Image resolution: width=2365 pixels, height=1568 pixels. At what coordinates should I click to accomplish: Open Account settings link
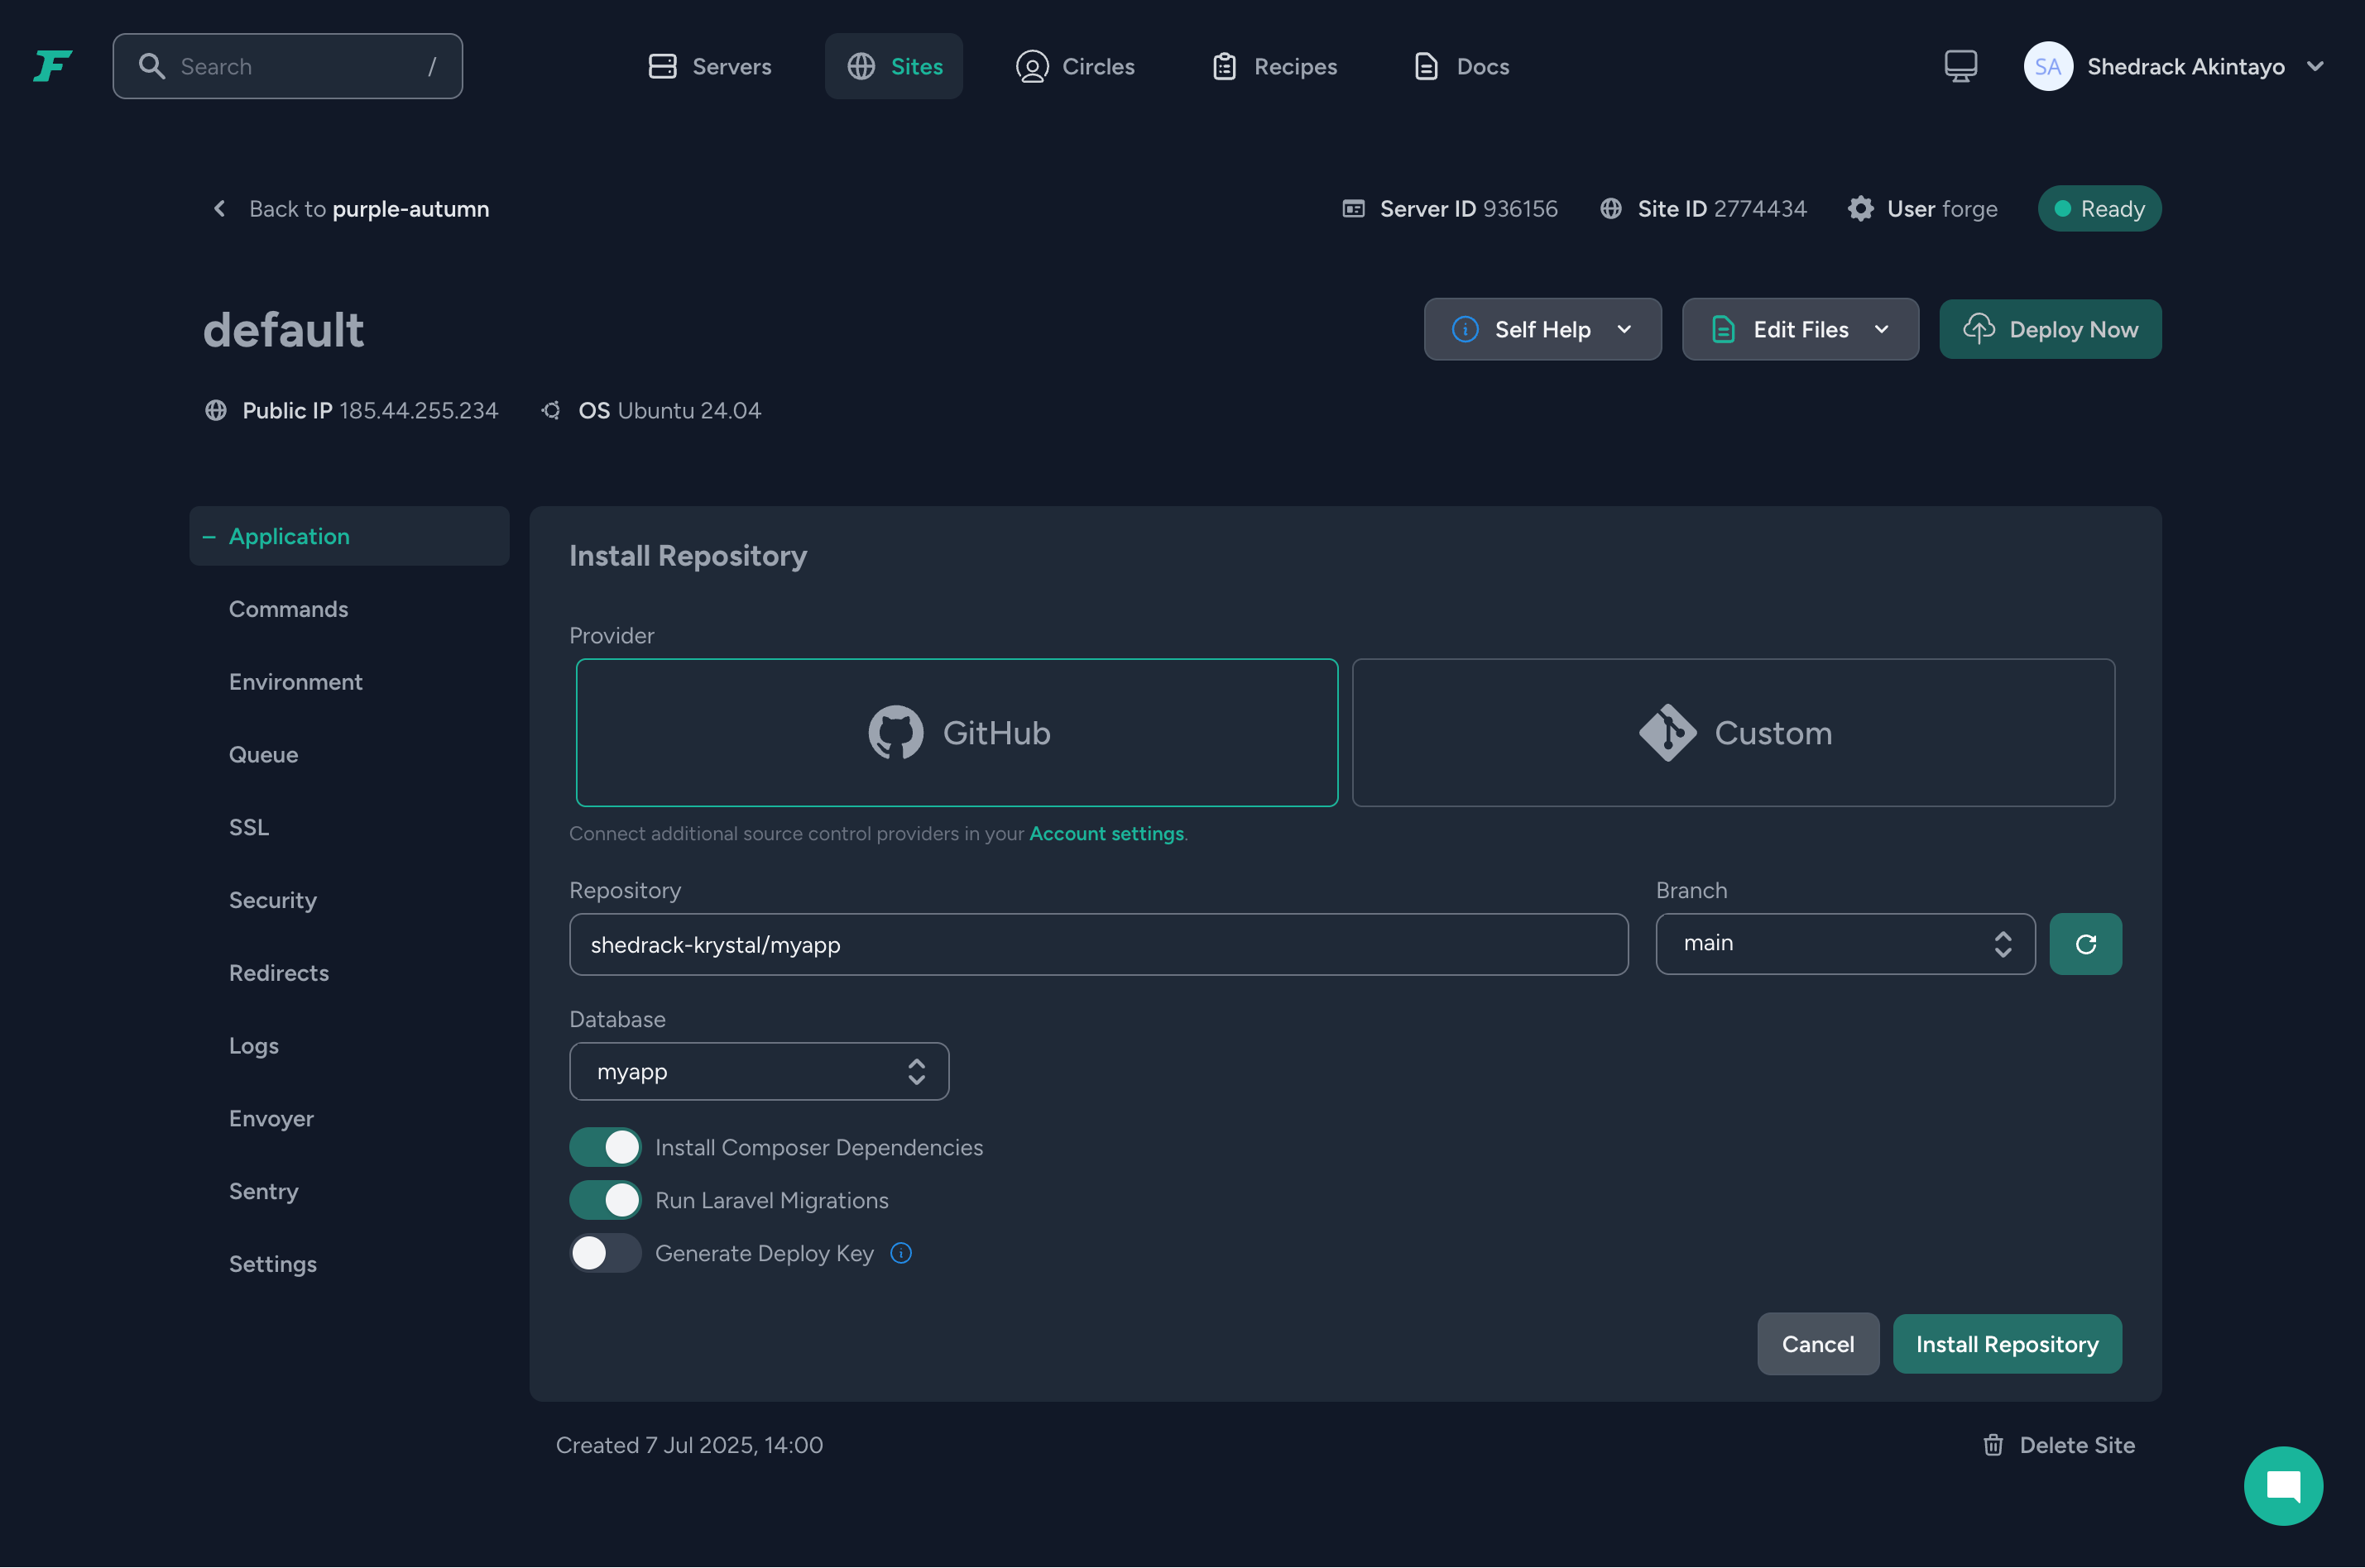(1106, 833)
